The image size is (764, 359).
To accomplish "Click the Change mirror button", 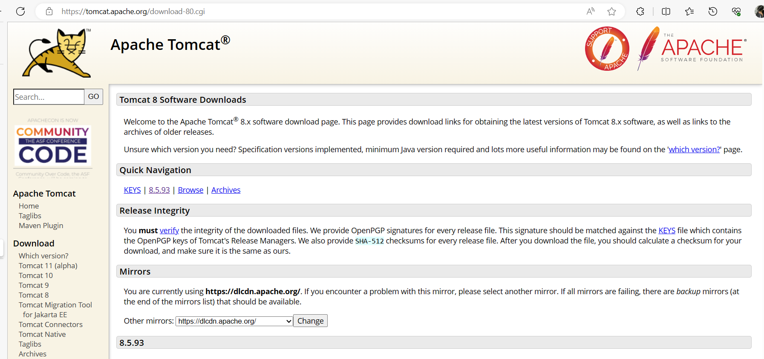I will (310, 321).
